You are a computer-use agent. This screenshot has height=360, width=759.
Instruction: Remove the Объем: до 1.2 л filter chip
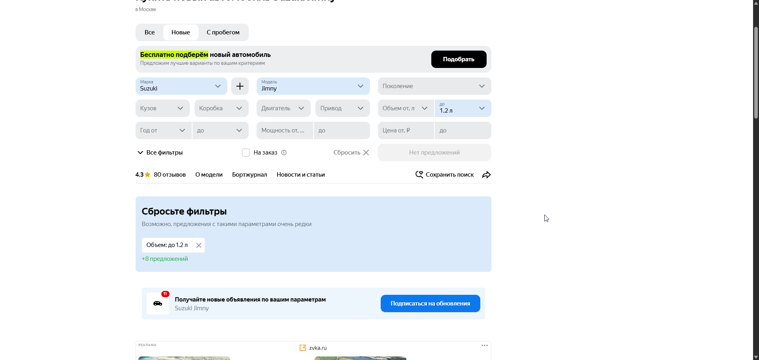pyautogui.click(x=199, y=245)
